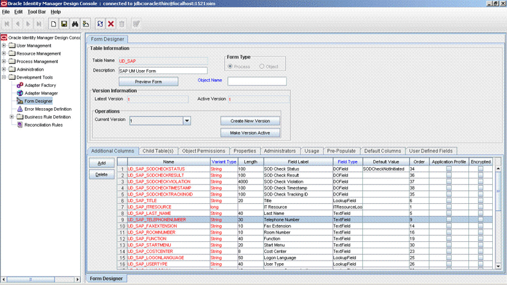Select Administration folder
The width and height of the screenshot is (507, 285).
point(30,69)
